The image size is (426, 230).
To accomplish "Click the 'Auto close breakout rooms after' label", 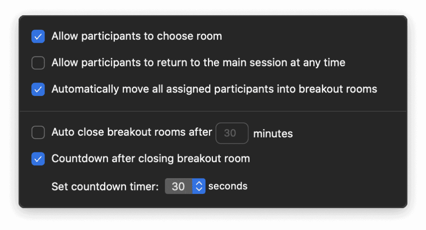I will pyautogui.click(x=132, y=132).
